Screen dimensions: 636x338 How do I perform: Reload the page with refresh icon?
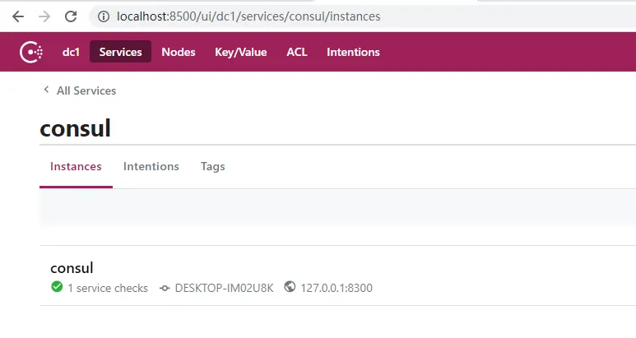tap(71, 16)
